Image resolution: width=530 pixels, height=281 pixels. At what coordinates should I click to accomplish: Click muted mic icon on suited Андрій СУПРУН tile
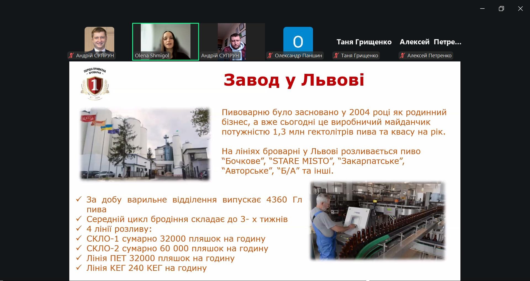point(71,56)
